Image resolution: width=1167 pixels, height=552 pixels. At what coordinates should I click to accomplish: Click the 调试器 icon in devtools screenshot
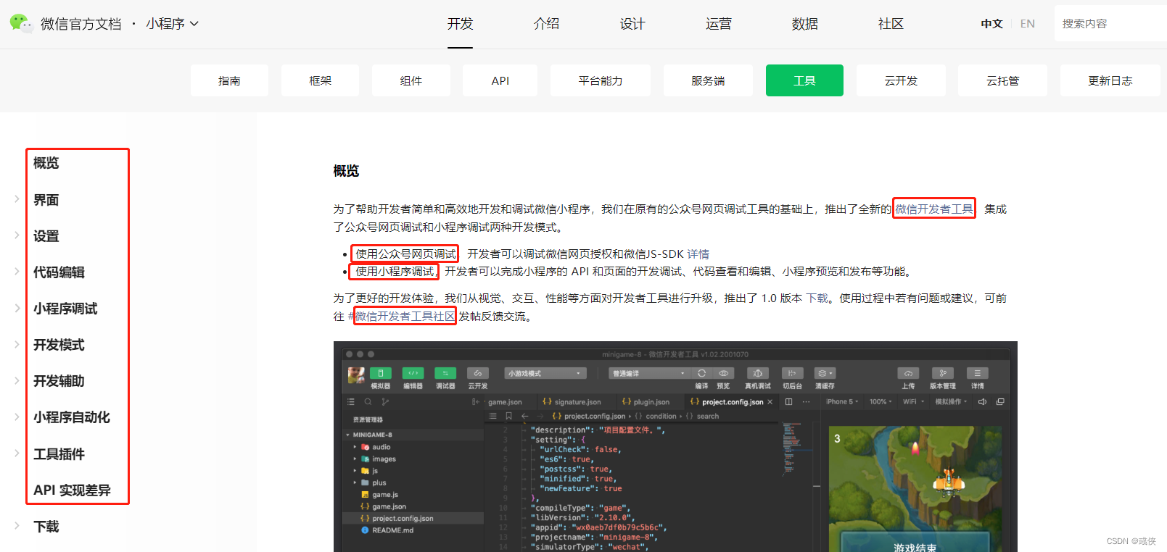tap(445, 373)
